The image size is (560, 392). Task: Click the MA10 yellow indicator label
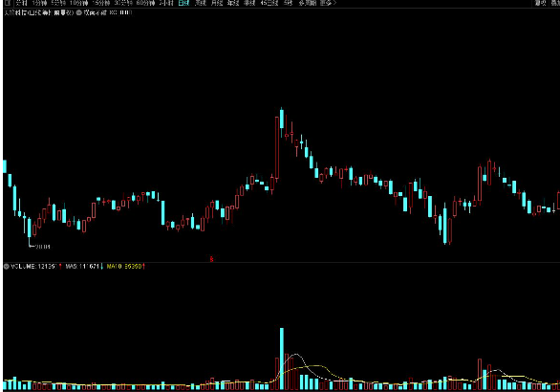(x=115, y=266)
